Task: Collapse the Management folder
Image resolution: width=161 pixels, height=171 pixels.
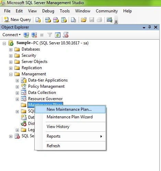Action: pos(11,74)
